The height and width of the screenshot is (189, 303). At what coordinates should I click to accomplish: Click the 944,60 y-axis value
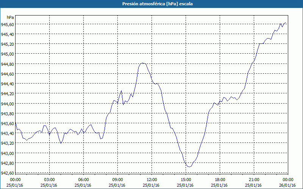7,74
